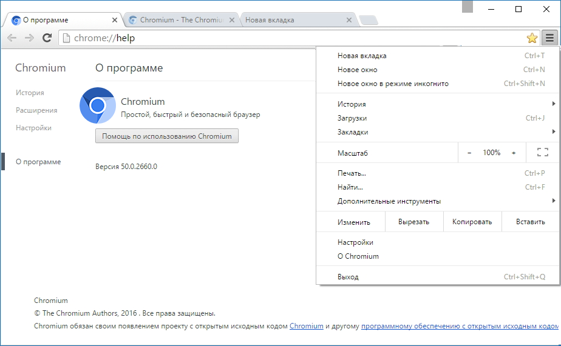Select 'О Chromium' menu item
This screenshot has height=346, width=561.
click(x=438, y=256)
